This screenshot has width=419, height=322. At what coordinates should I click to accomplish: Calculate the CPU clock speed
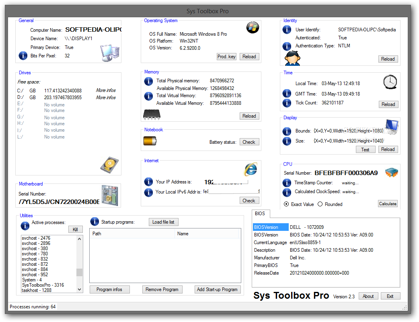[x=388, y=204]
